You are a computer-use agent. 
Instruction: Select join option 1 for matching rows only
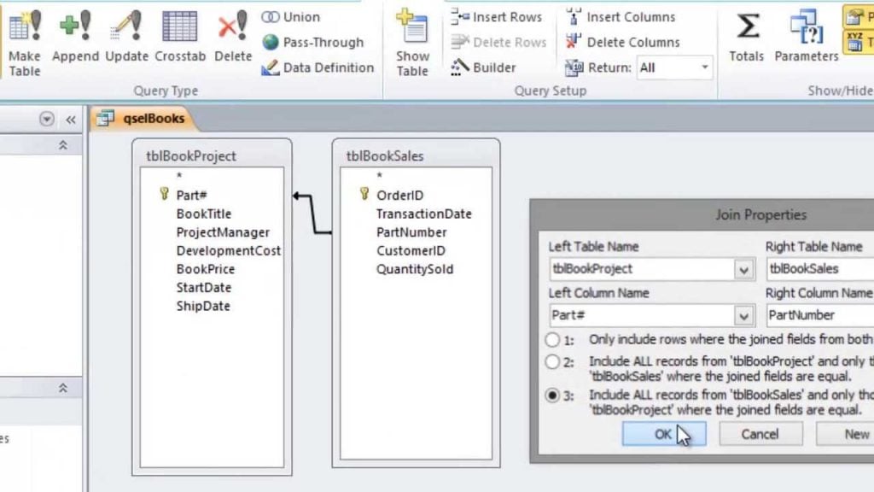pos(554,339)
